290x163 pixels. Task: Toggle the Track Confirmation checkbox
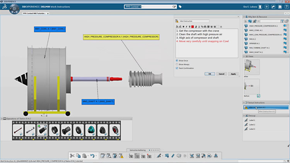pyautogui.click(x=177, y=68)
